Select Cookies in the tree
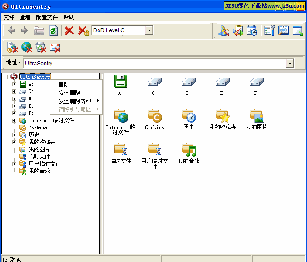The height and width of the screenshot is (262, 307). coord(38,128)
